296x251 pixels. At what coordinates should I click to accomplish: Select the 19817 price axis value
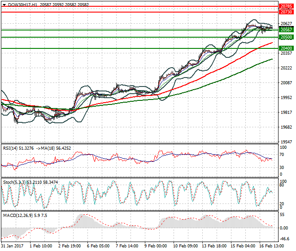click(286, 113)
